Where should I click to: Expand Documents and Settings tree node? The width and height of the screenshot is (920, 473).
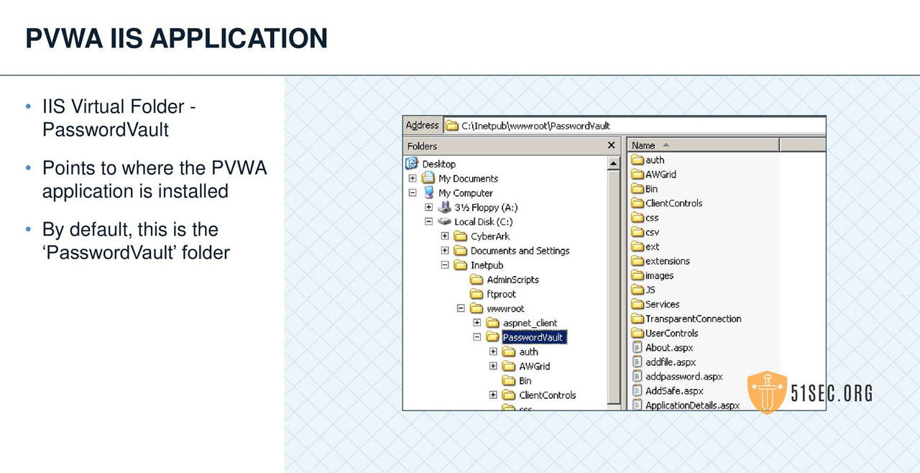pyautogui.click(x=445, y=250)
